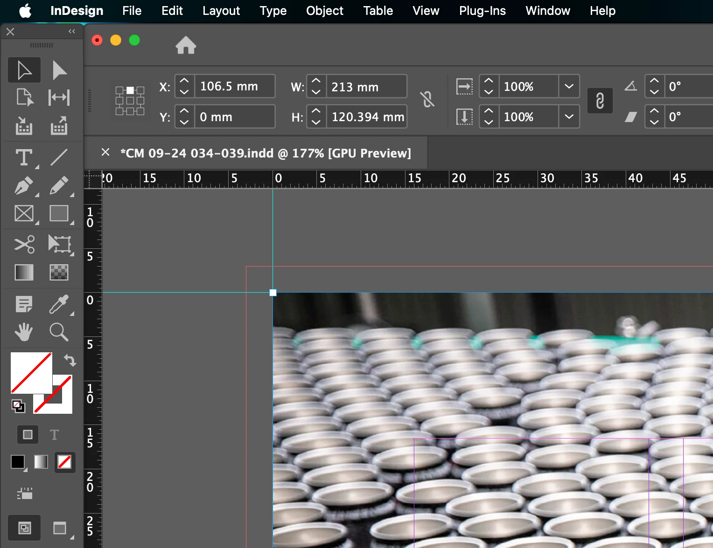This screenshot has width=713, height=548.
Task: Choose the Page tool
Action: click(x=24, y=97)
